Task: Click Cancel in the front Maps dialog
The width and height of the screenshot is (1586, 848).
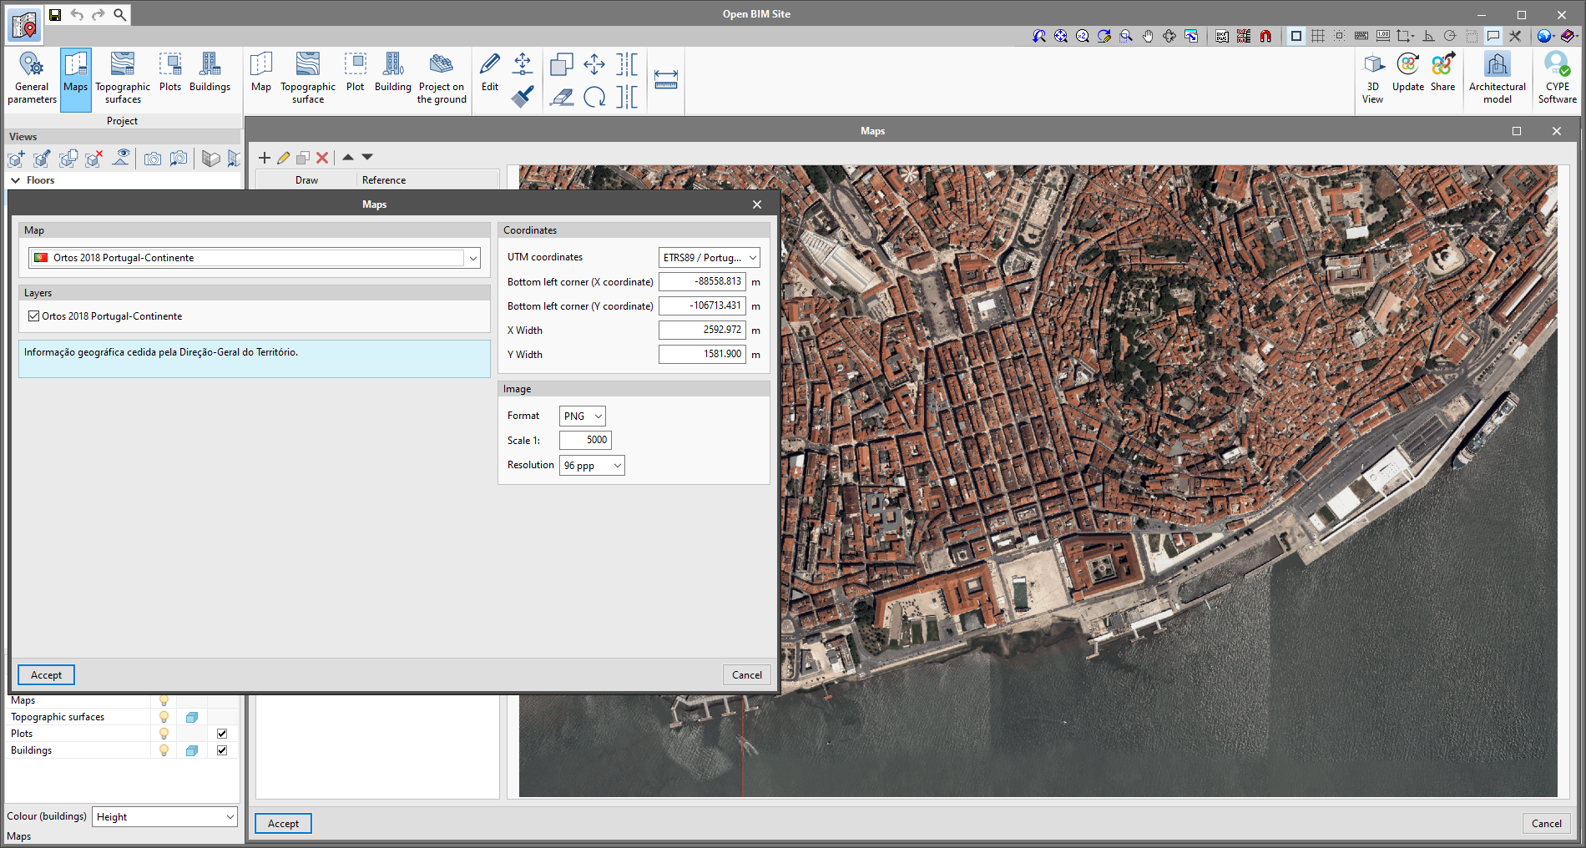Action: (x=747, y=675)
